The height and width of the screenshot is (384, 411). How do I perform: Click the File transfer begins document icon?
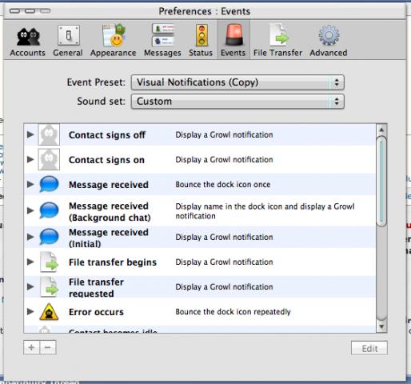49,262
